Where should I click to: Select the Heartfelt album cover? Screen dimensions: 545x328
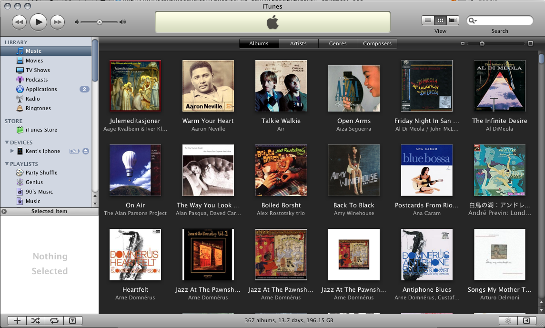pyautogui.click(x=135, y=255)
